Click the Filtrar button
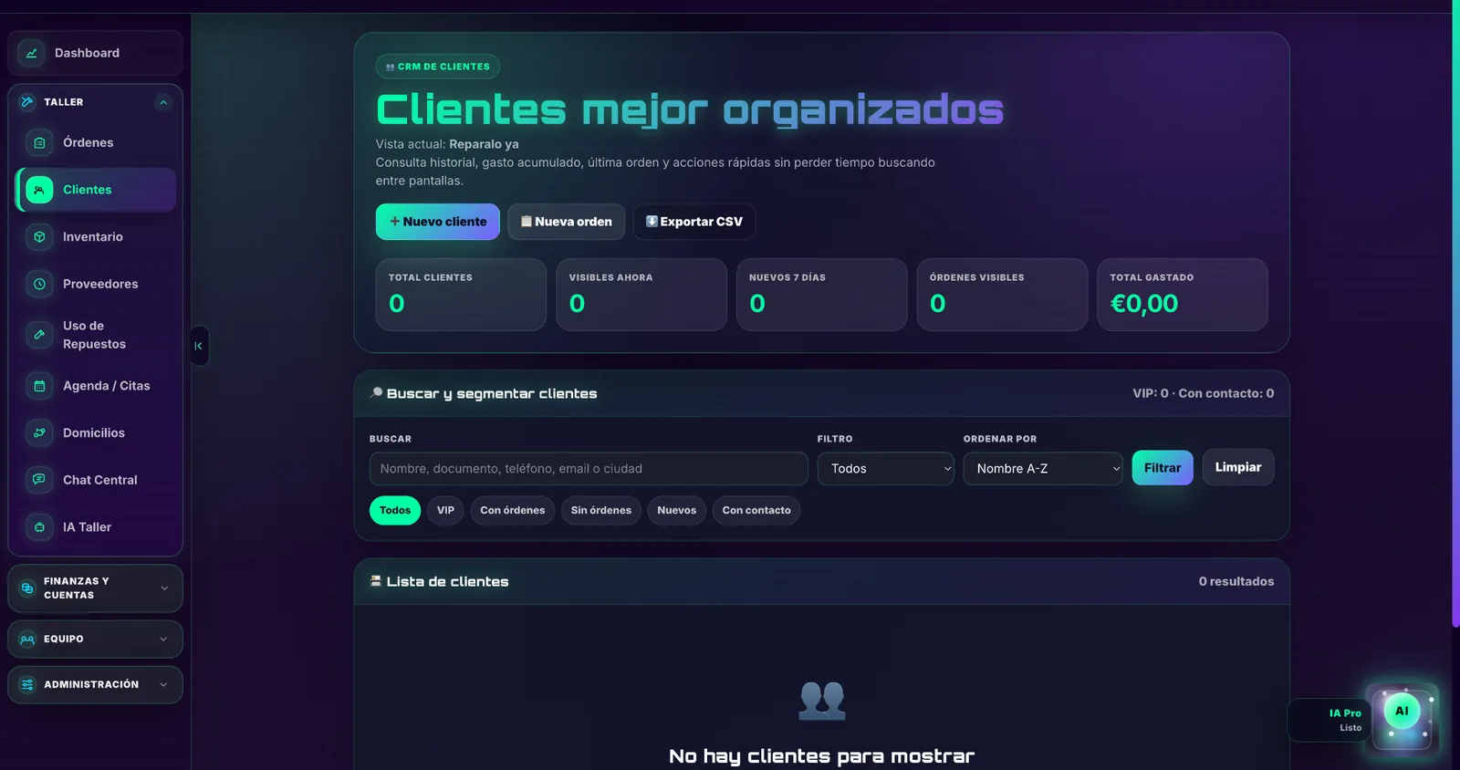Image resolution: width=1460 pixels, height=770 pixels. [x=1163, y=468]
